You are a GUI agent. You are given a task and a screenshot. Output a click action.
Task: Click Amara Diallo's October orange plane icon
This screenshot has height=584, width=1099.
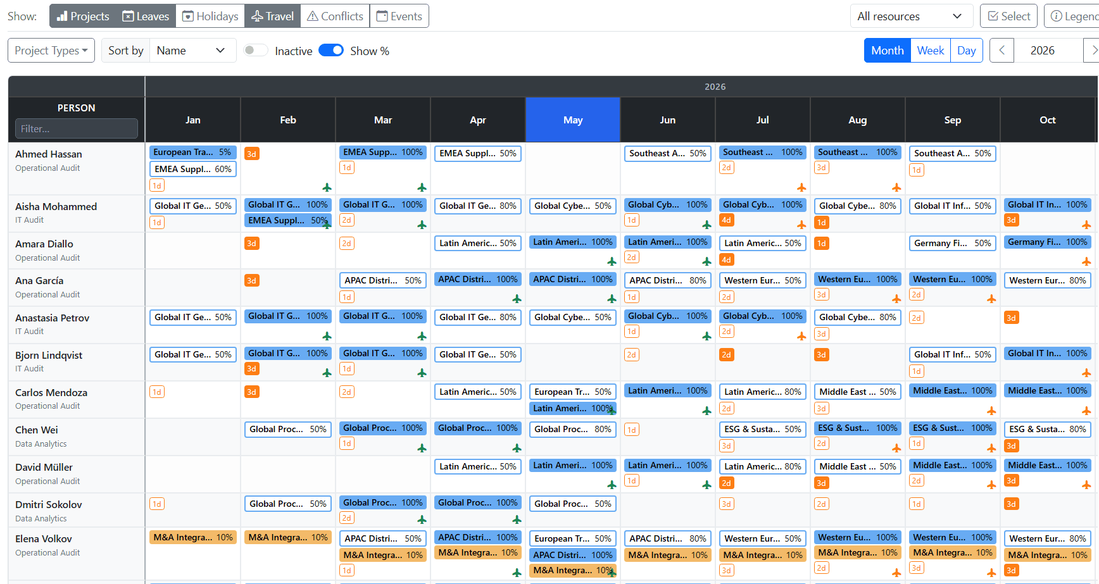coord(1086,261)
